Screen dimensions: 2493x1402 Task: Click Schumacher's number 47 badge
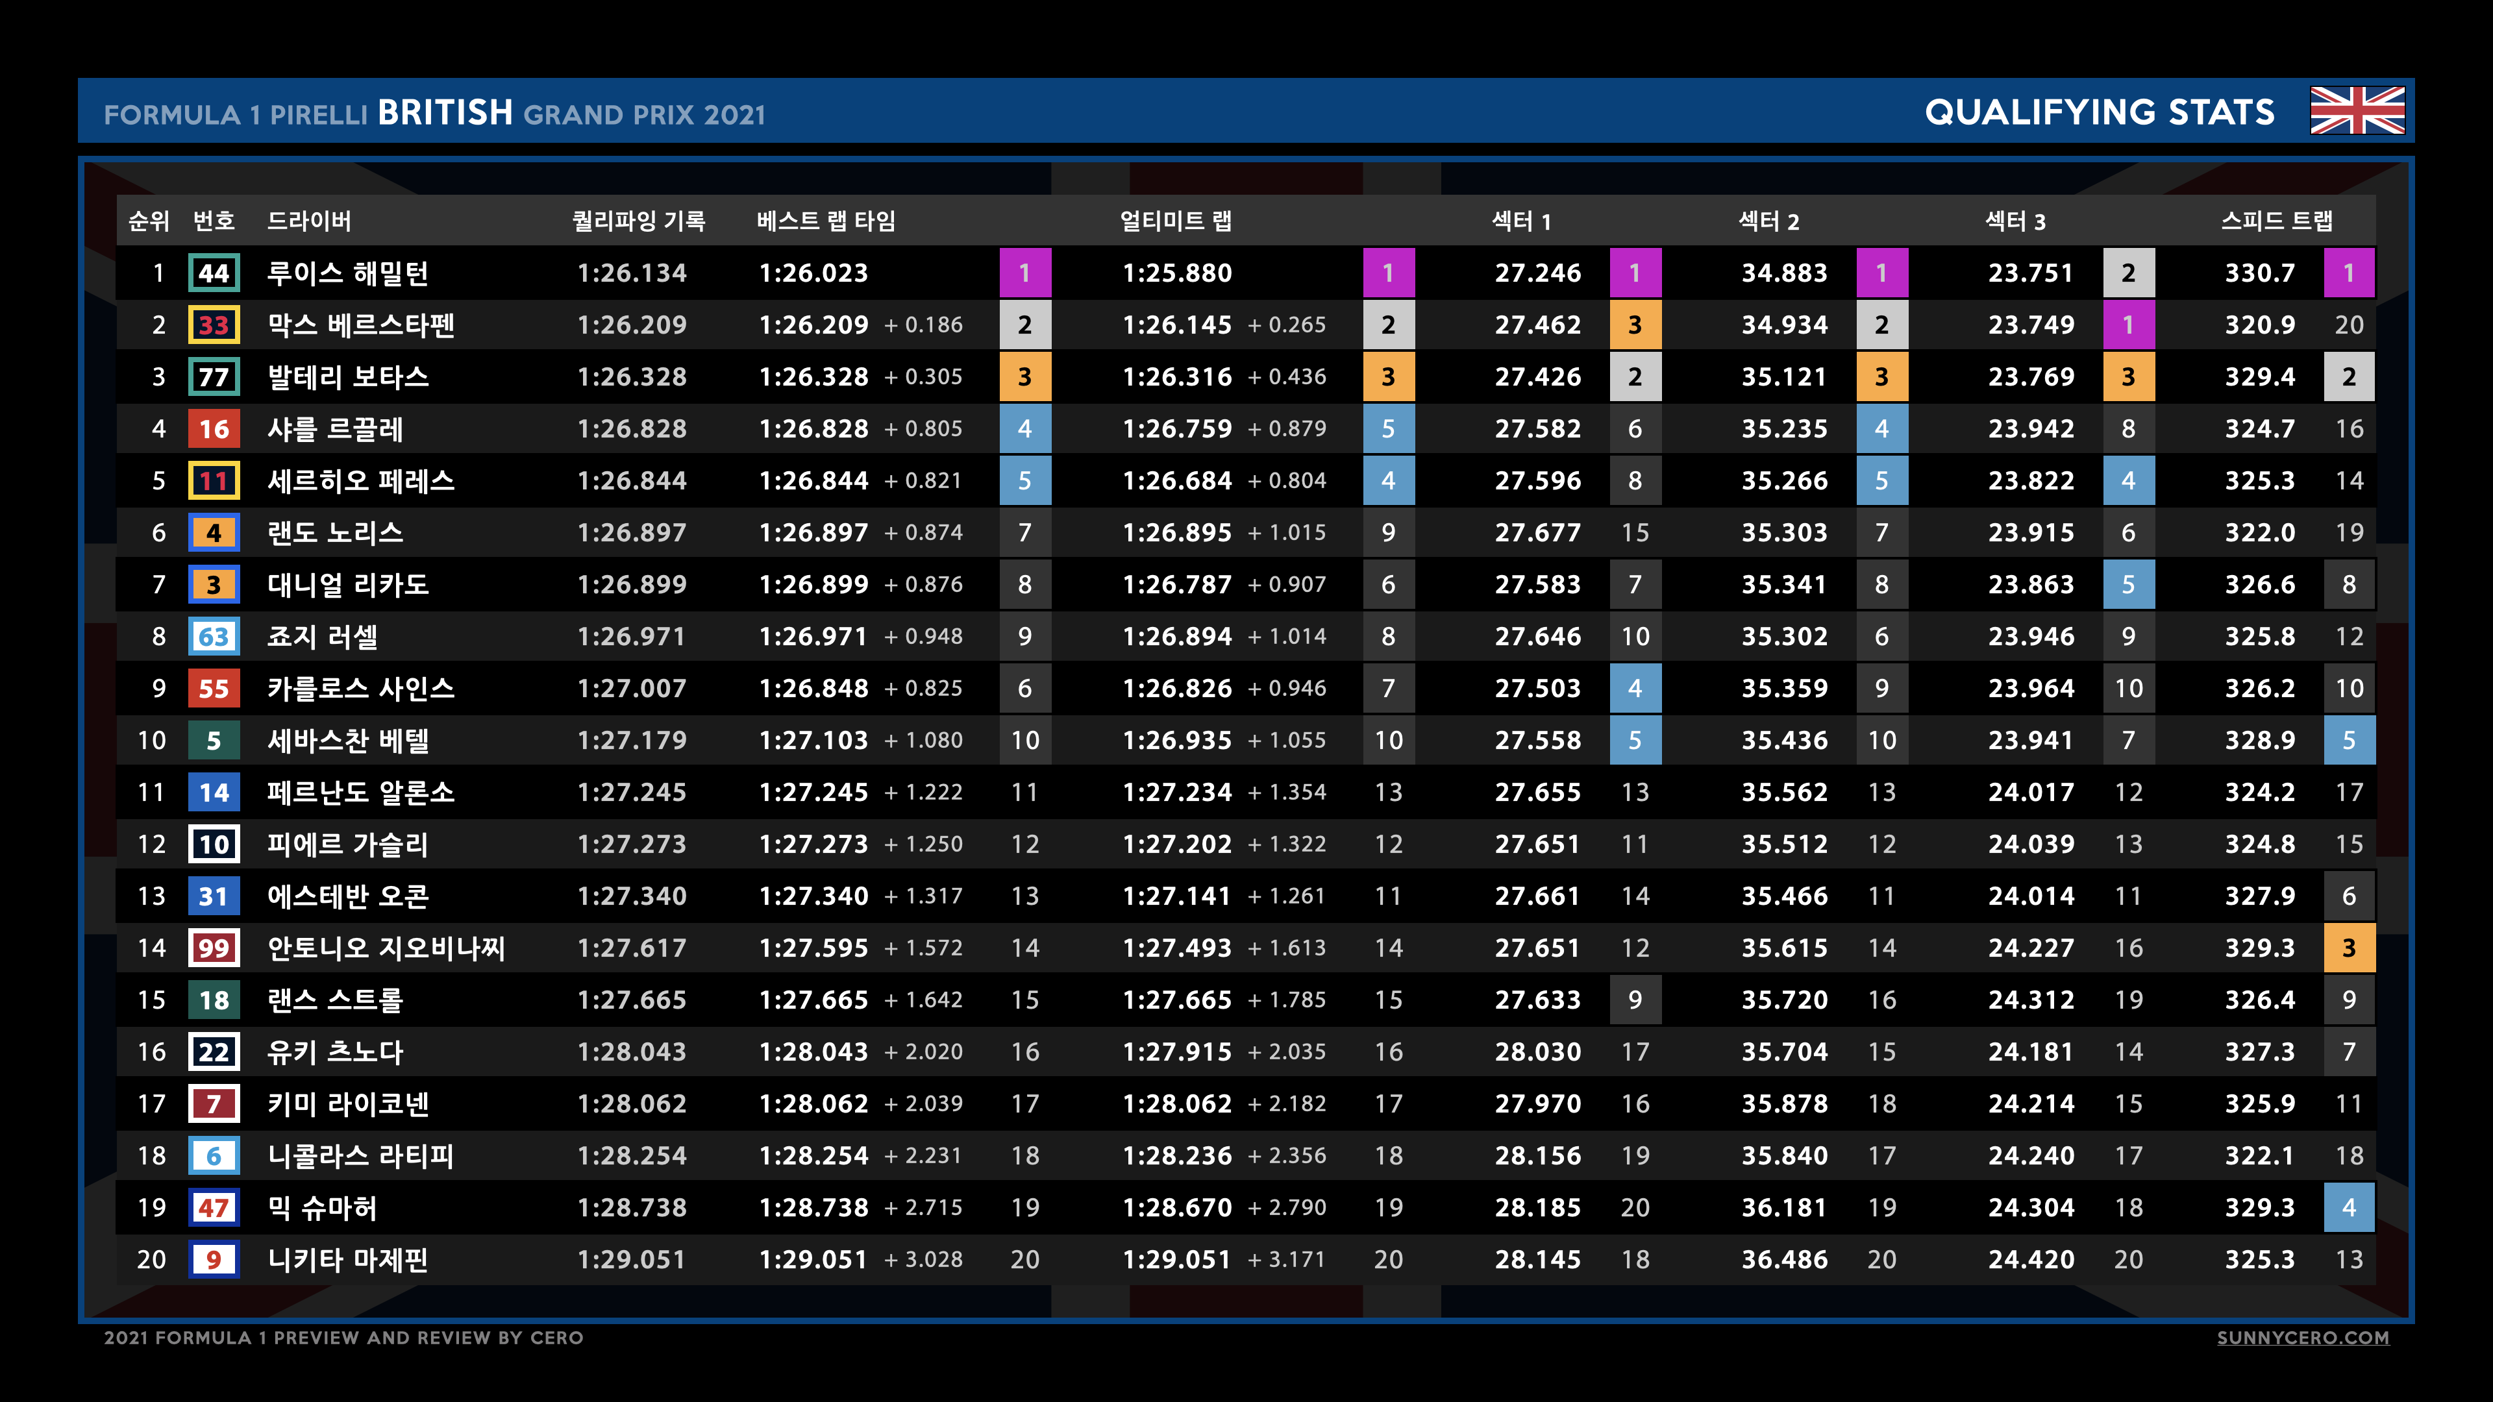tap(213, 1207)
